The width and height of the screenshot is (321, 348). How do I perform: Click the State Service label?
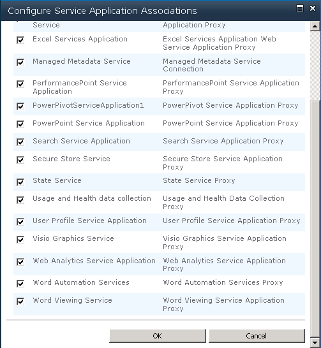57,180
